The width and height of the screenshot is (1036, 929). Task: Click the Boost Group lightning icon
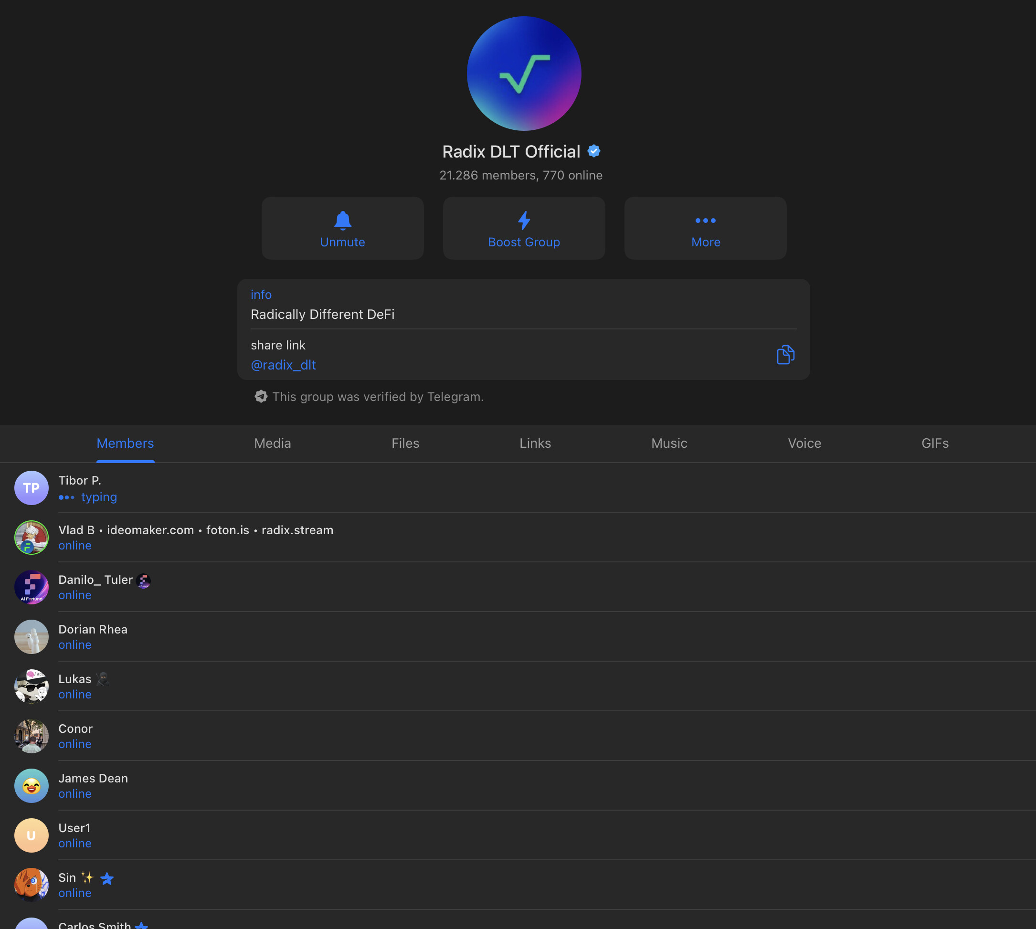[524, 221]
